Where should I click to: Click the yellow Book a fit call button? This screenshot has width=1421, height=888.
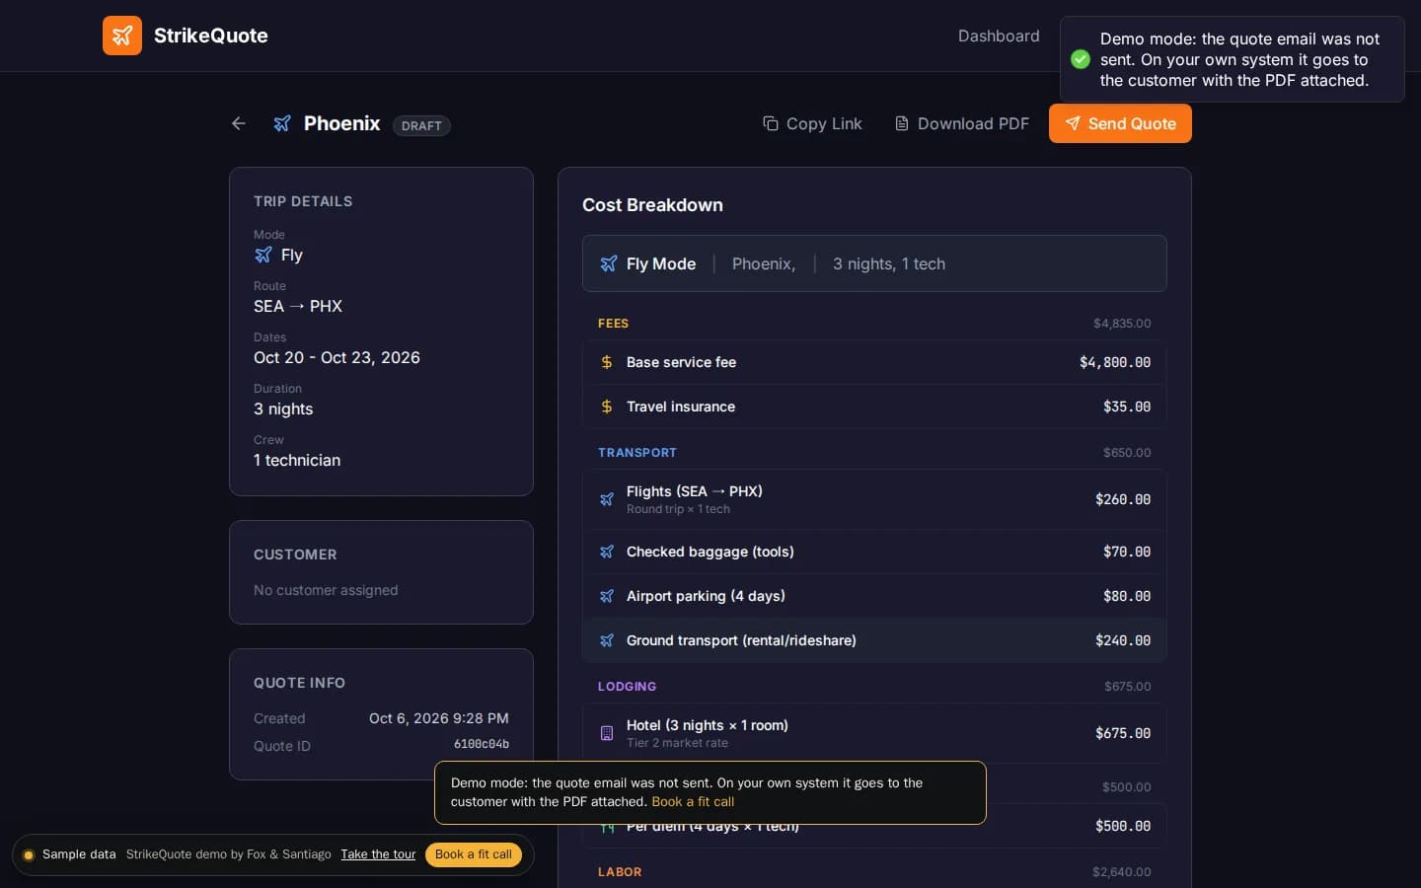[x=474, y=854]
